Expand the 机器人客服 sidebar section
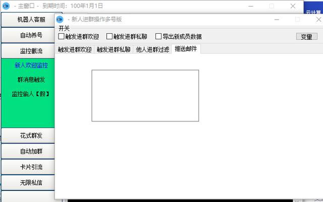323x202 pixels. (x=31, y=20)
